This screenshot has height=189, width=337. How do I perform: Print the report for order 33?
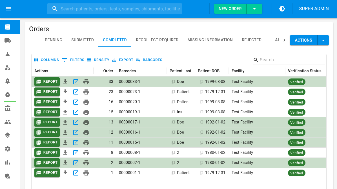(86, 82)
